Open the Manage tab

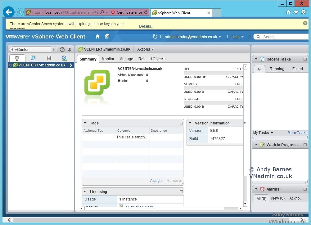[126, 59]
